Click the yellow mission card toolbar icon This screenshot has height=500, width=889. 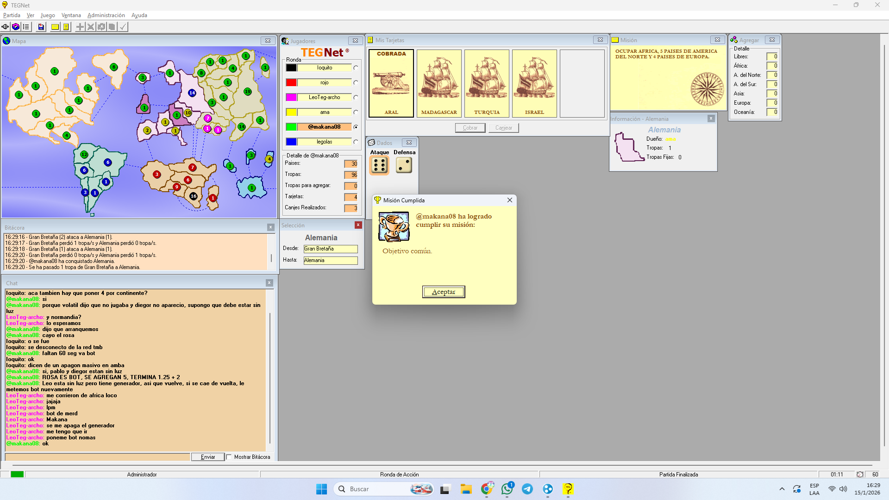55,27
